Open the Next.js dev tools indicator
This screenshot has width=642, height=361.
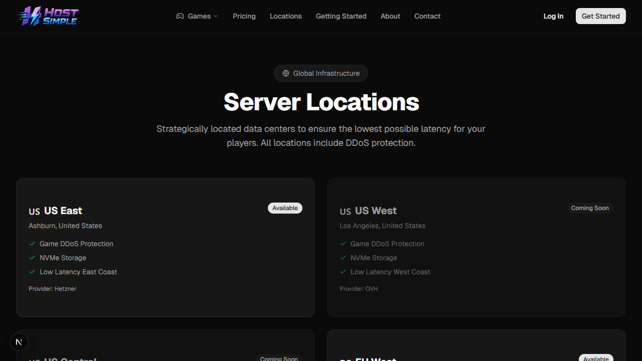(x=19, y=342)
